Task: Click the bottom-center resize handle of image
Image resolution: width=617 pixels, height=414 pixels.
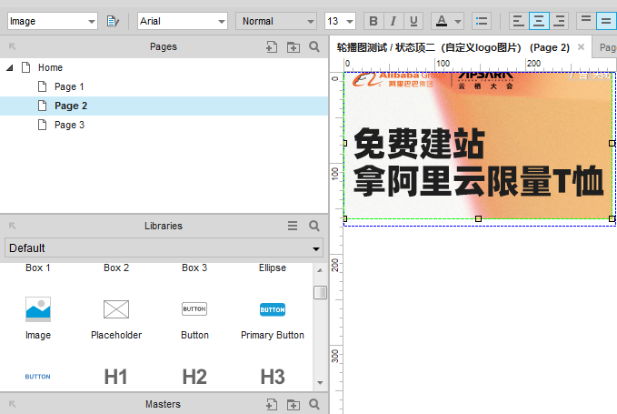Action: (x=478, y=218)
